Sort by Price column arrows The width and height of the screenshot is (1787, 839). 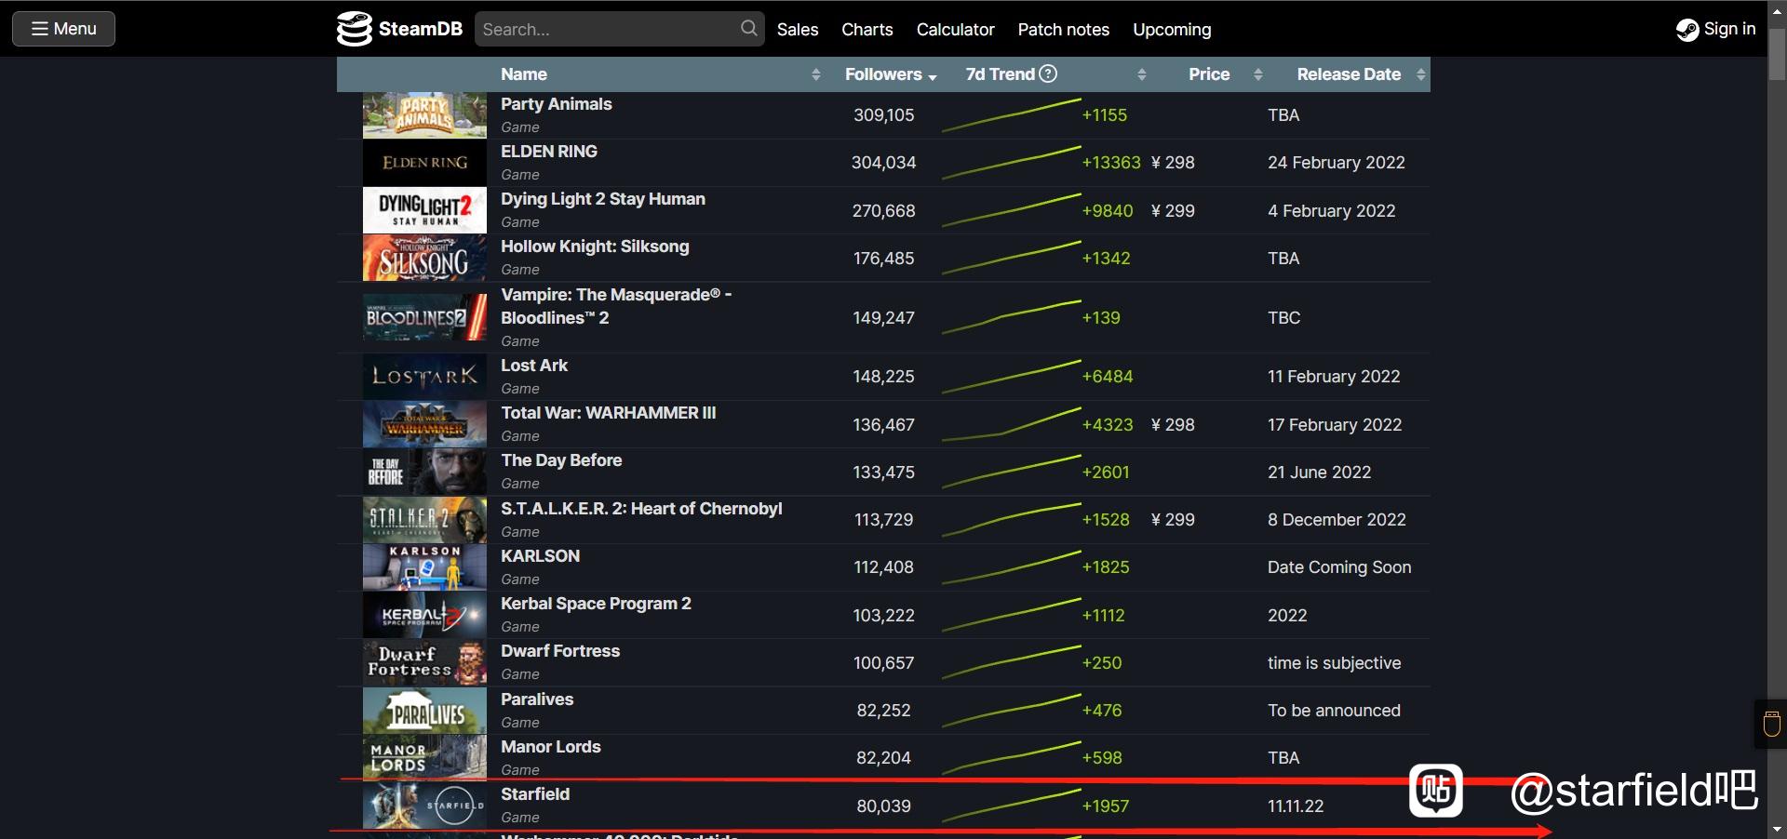[x=1258, y=74]
